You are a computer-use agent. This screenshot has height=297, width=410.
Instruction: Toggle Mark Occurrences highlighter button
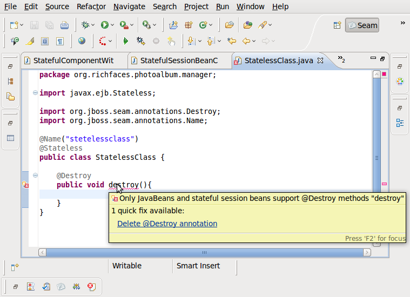[30, 41]
